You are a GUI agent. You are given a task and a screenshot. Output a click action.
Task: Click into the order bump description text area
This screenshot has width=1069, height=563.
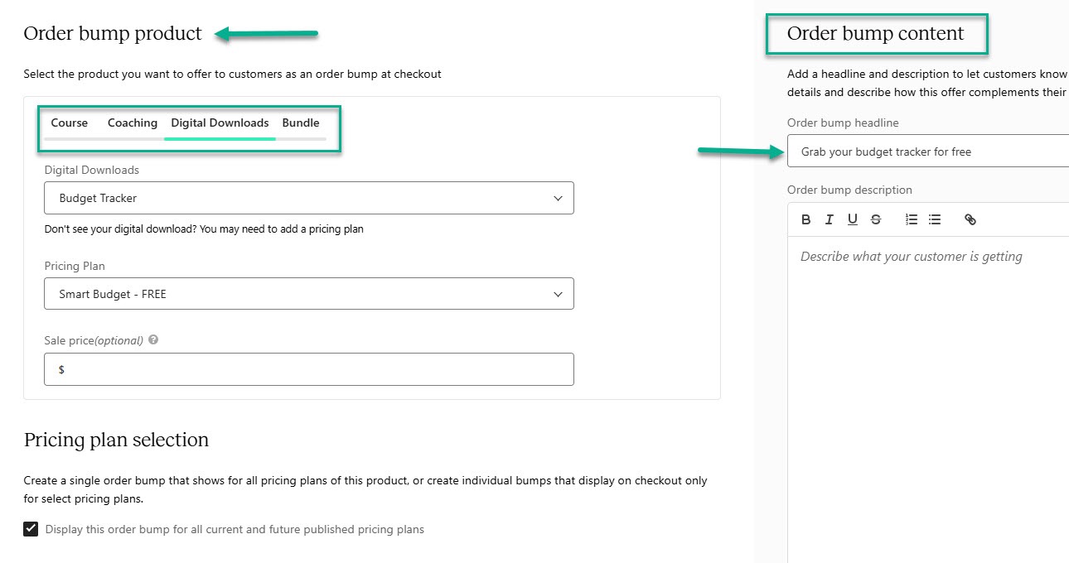coord(928,399)
